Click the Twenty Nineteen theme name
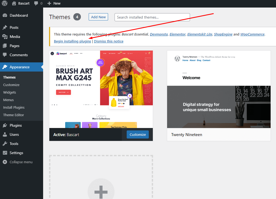 pos(187,135)
